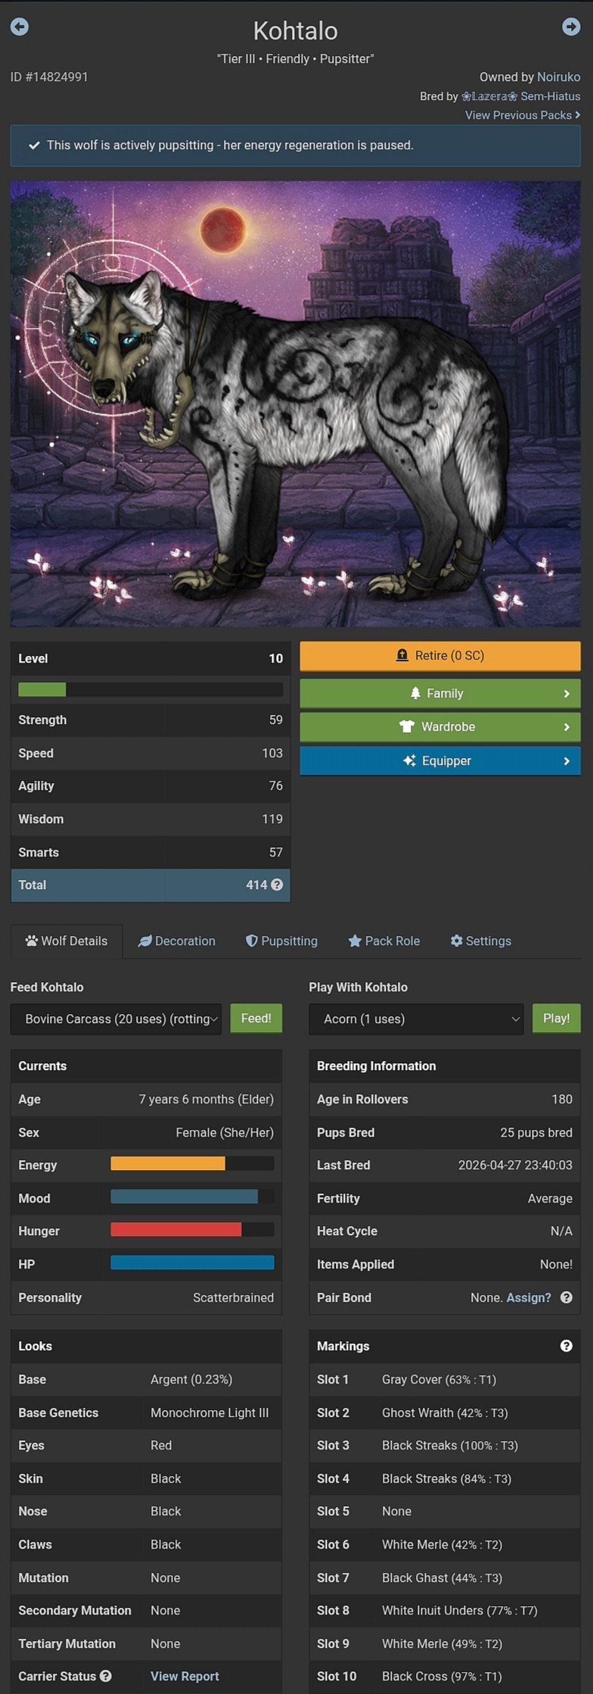Open the Play With Kohtalo toy dropdown
Screen dimensions: 593x1694
coord(416,1019)
